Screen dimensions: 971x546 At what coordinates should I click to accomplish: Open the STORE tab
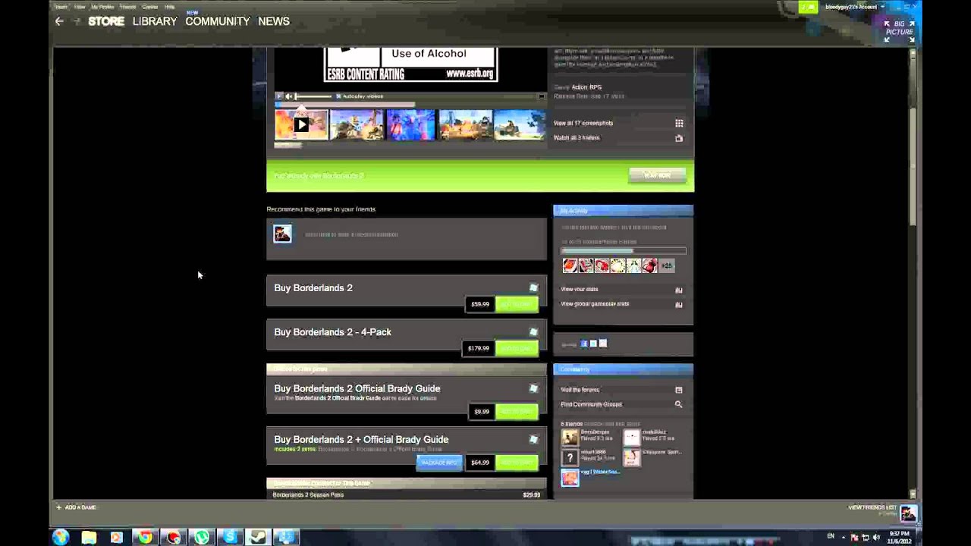(106, 21)
